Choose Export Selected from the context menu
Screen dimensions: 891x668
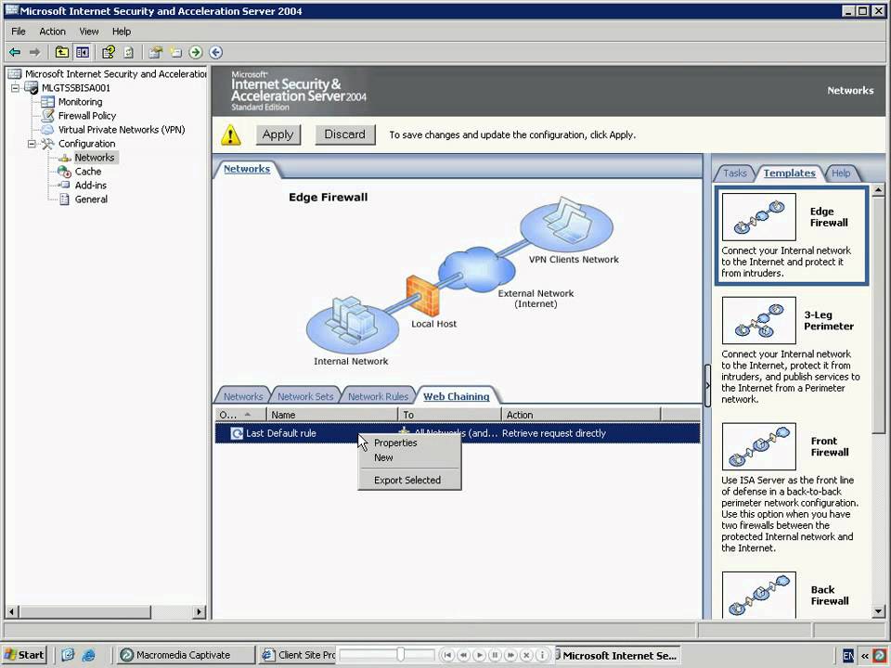(x=409, y=481)
